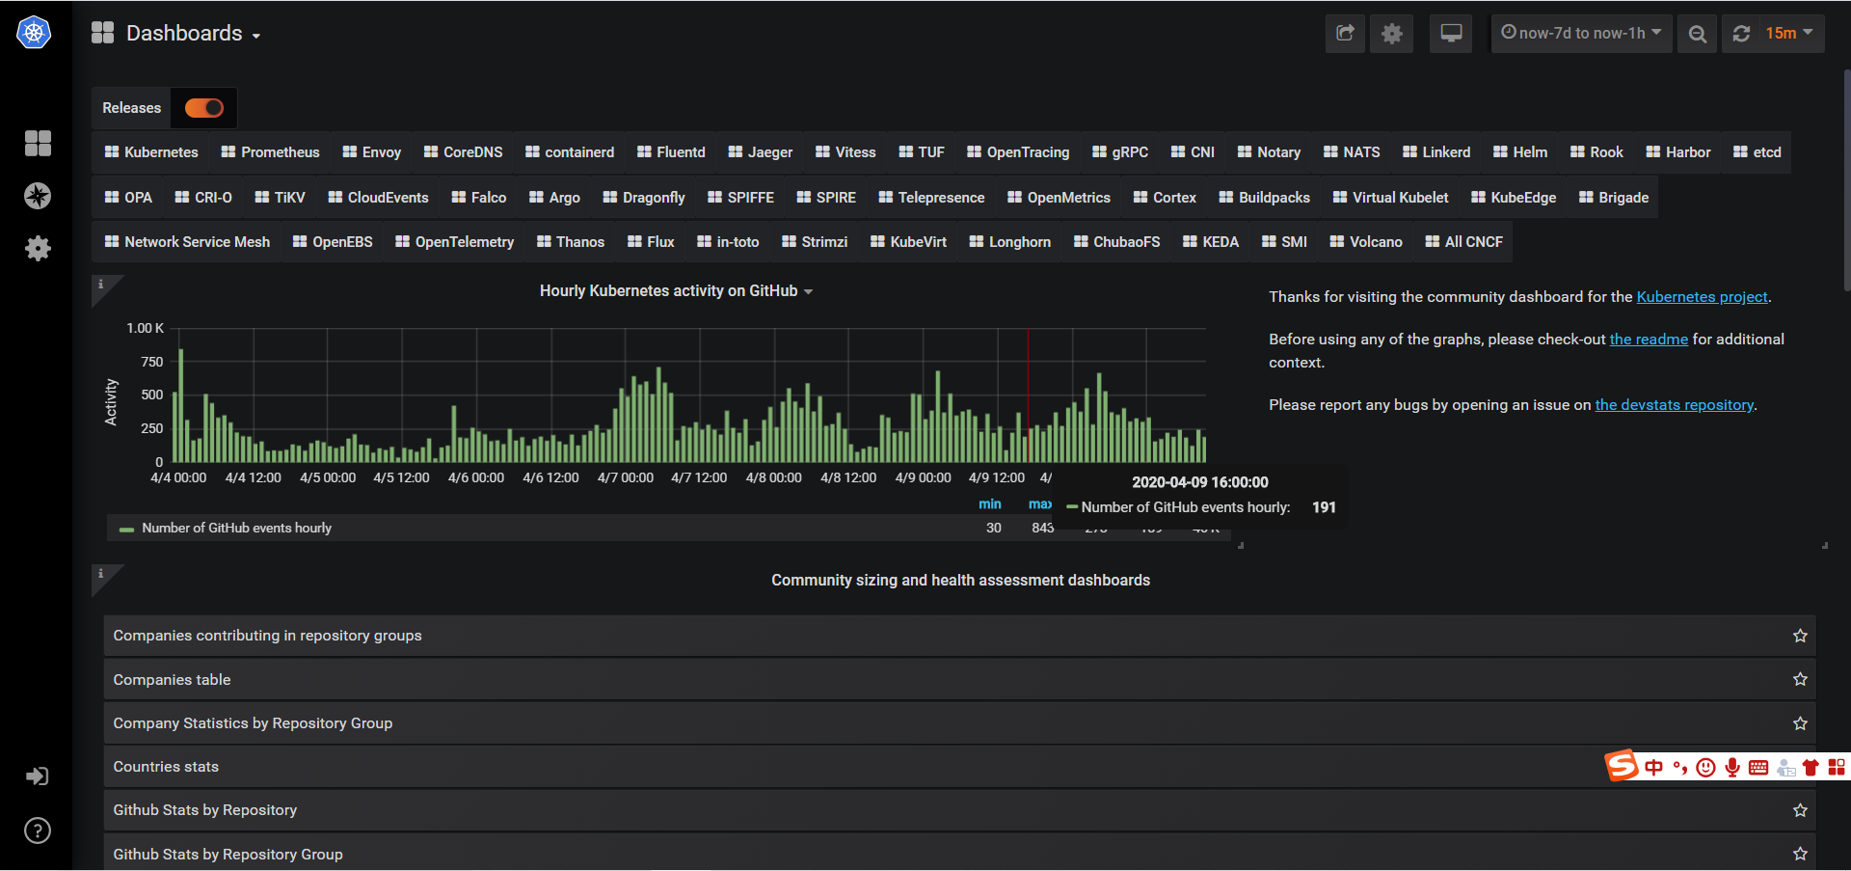The height and width of the screenshot is (871, 1851).
Task: Click the Sogou input S logo
Action: point(1623,766)
